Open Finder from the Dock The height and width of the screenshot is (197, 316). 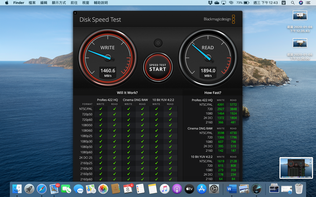pyautogui.click(x=17, y=189)
